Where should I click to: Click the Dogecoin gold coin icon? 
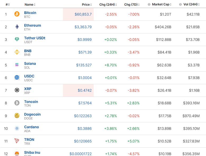click(x=17, y=116)
